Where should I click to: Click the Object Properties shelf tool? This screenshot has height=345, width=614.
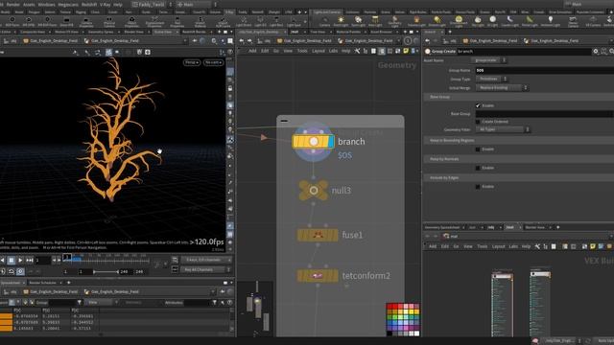coord(132,22)
